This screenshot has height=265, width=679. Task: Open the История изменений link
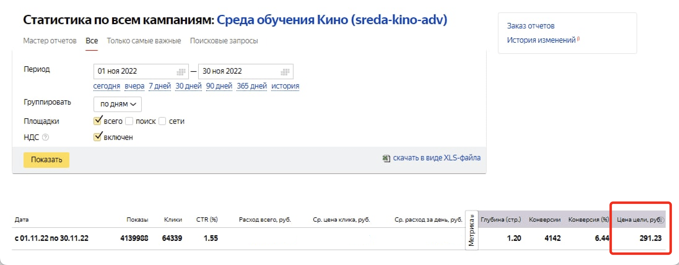tap(541, 40)
